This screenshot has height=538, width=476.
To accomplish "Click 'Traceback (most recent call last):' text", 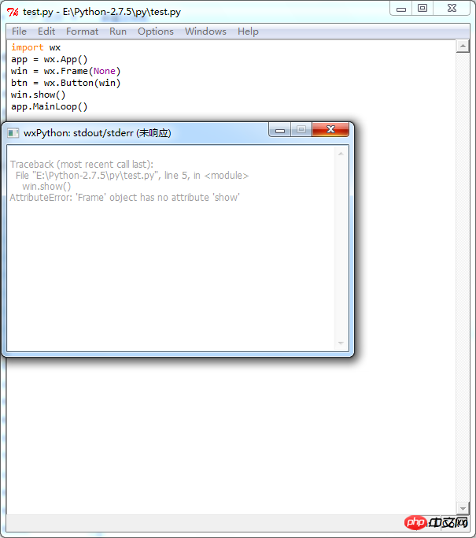I will [x=82, y=165].
